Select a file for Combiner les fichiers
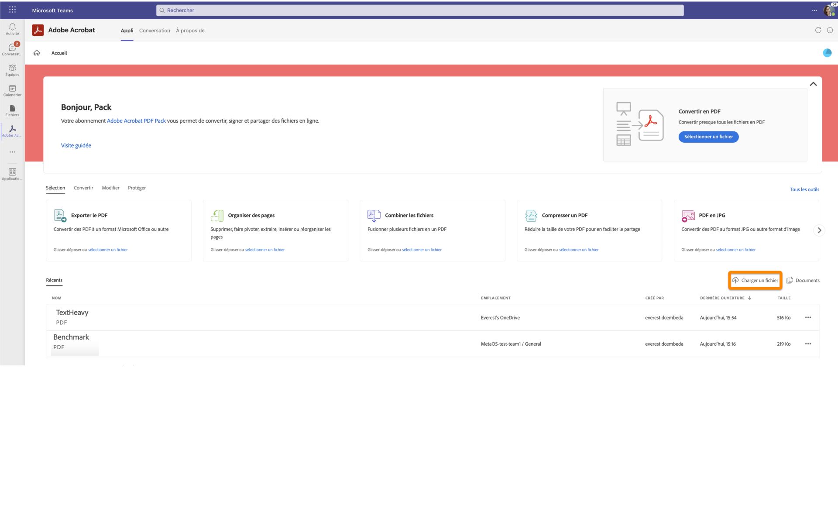Image resolution: width=838 pixels, height=522 pixels. coord(422,250)
